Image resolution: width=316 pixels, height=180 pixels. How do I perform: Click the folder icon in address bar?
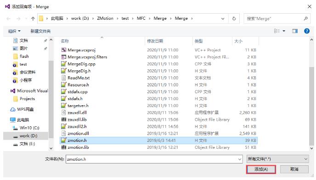[41, 18]
